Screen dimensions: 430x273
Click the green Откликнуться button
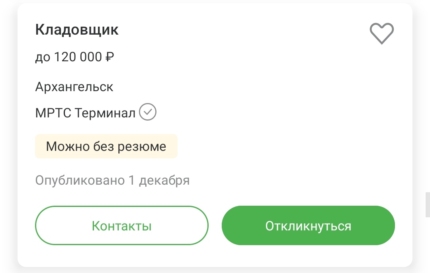pos(308,225)
